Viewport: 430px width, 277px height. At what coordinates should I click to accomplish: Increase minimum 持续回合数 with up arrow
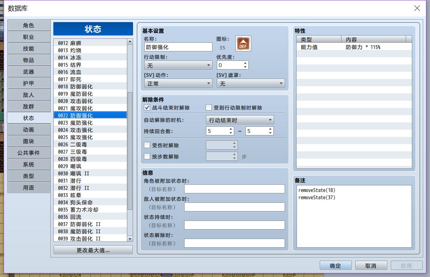tap(231, 129)
